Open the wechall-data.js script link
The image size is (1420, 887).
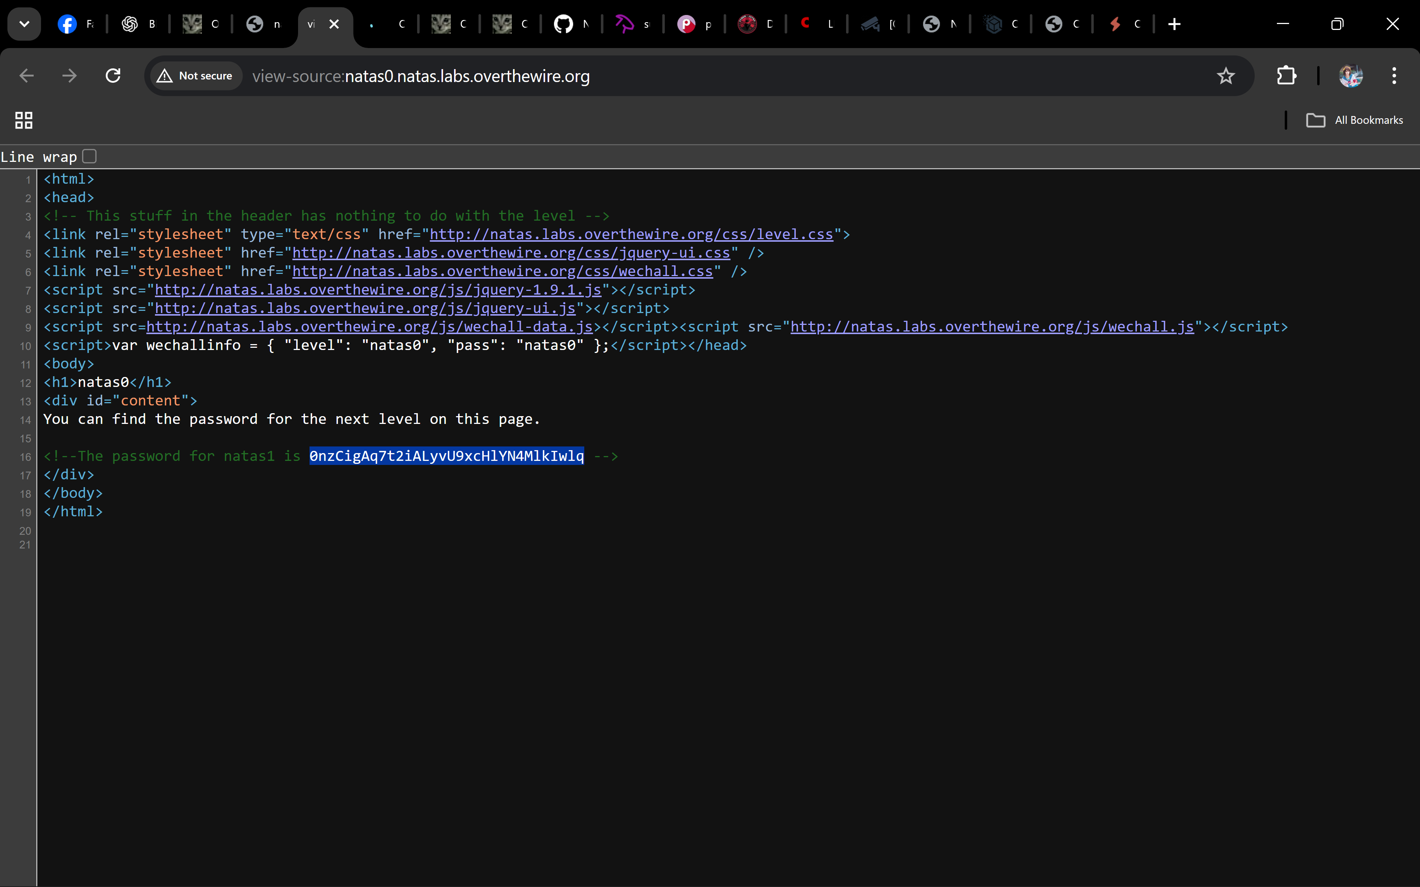pos(369,327)
